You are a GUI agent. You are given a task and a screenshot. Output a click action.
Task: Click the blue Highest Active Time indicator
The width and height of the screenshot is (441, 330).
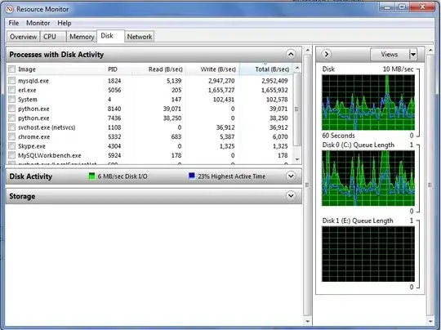(192, 176)
